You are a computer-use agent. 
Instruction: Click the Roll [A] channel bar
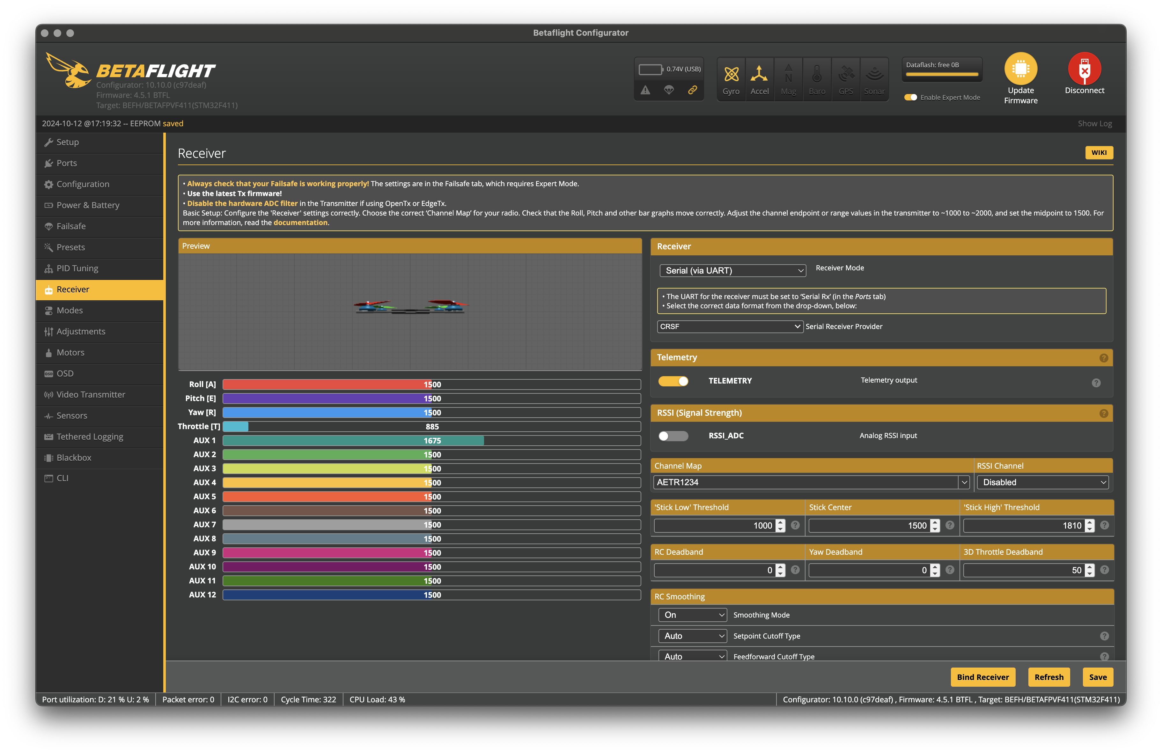tap(431, 384)
